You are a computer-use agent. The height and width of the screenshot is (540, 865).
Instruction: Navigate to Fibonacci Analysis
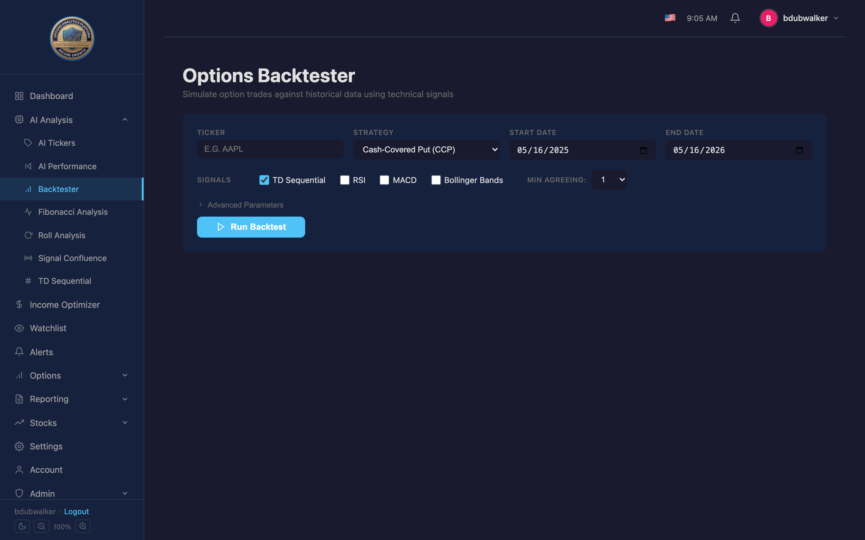pos(71,212)
